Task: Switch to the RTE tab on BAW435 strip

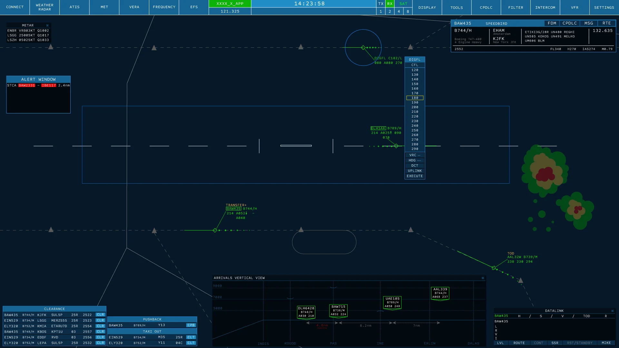Action: [x=606, y=23]
